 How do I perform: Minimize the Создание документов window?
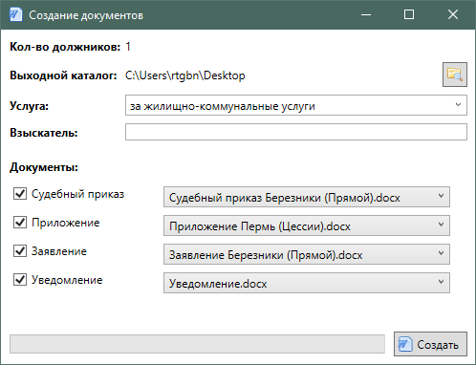[x=366, y=14]
